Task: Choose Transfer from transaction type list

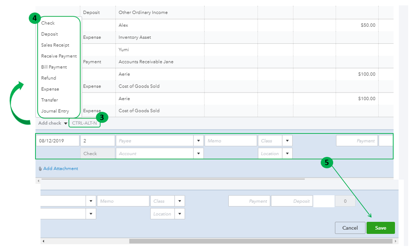Action: tap(50, 100)
